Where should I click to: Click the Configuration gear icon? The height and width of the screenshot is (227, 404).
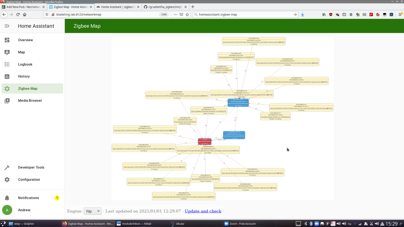pyautogui.click(x=7, y=179)
